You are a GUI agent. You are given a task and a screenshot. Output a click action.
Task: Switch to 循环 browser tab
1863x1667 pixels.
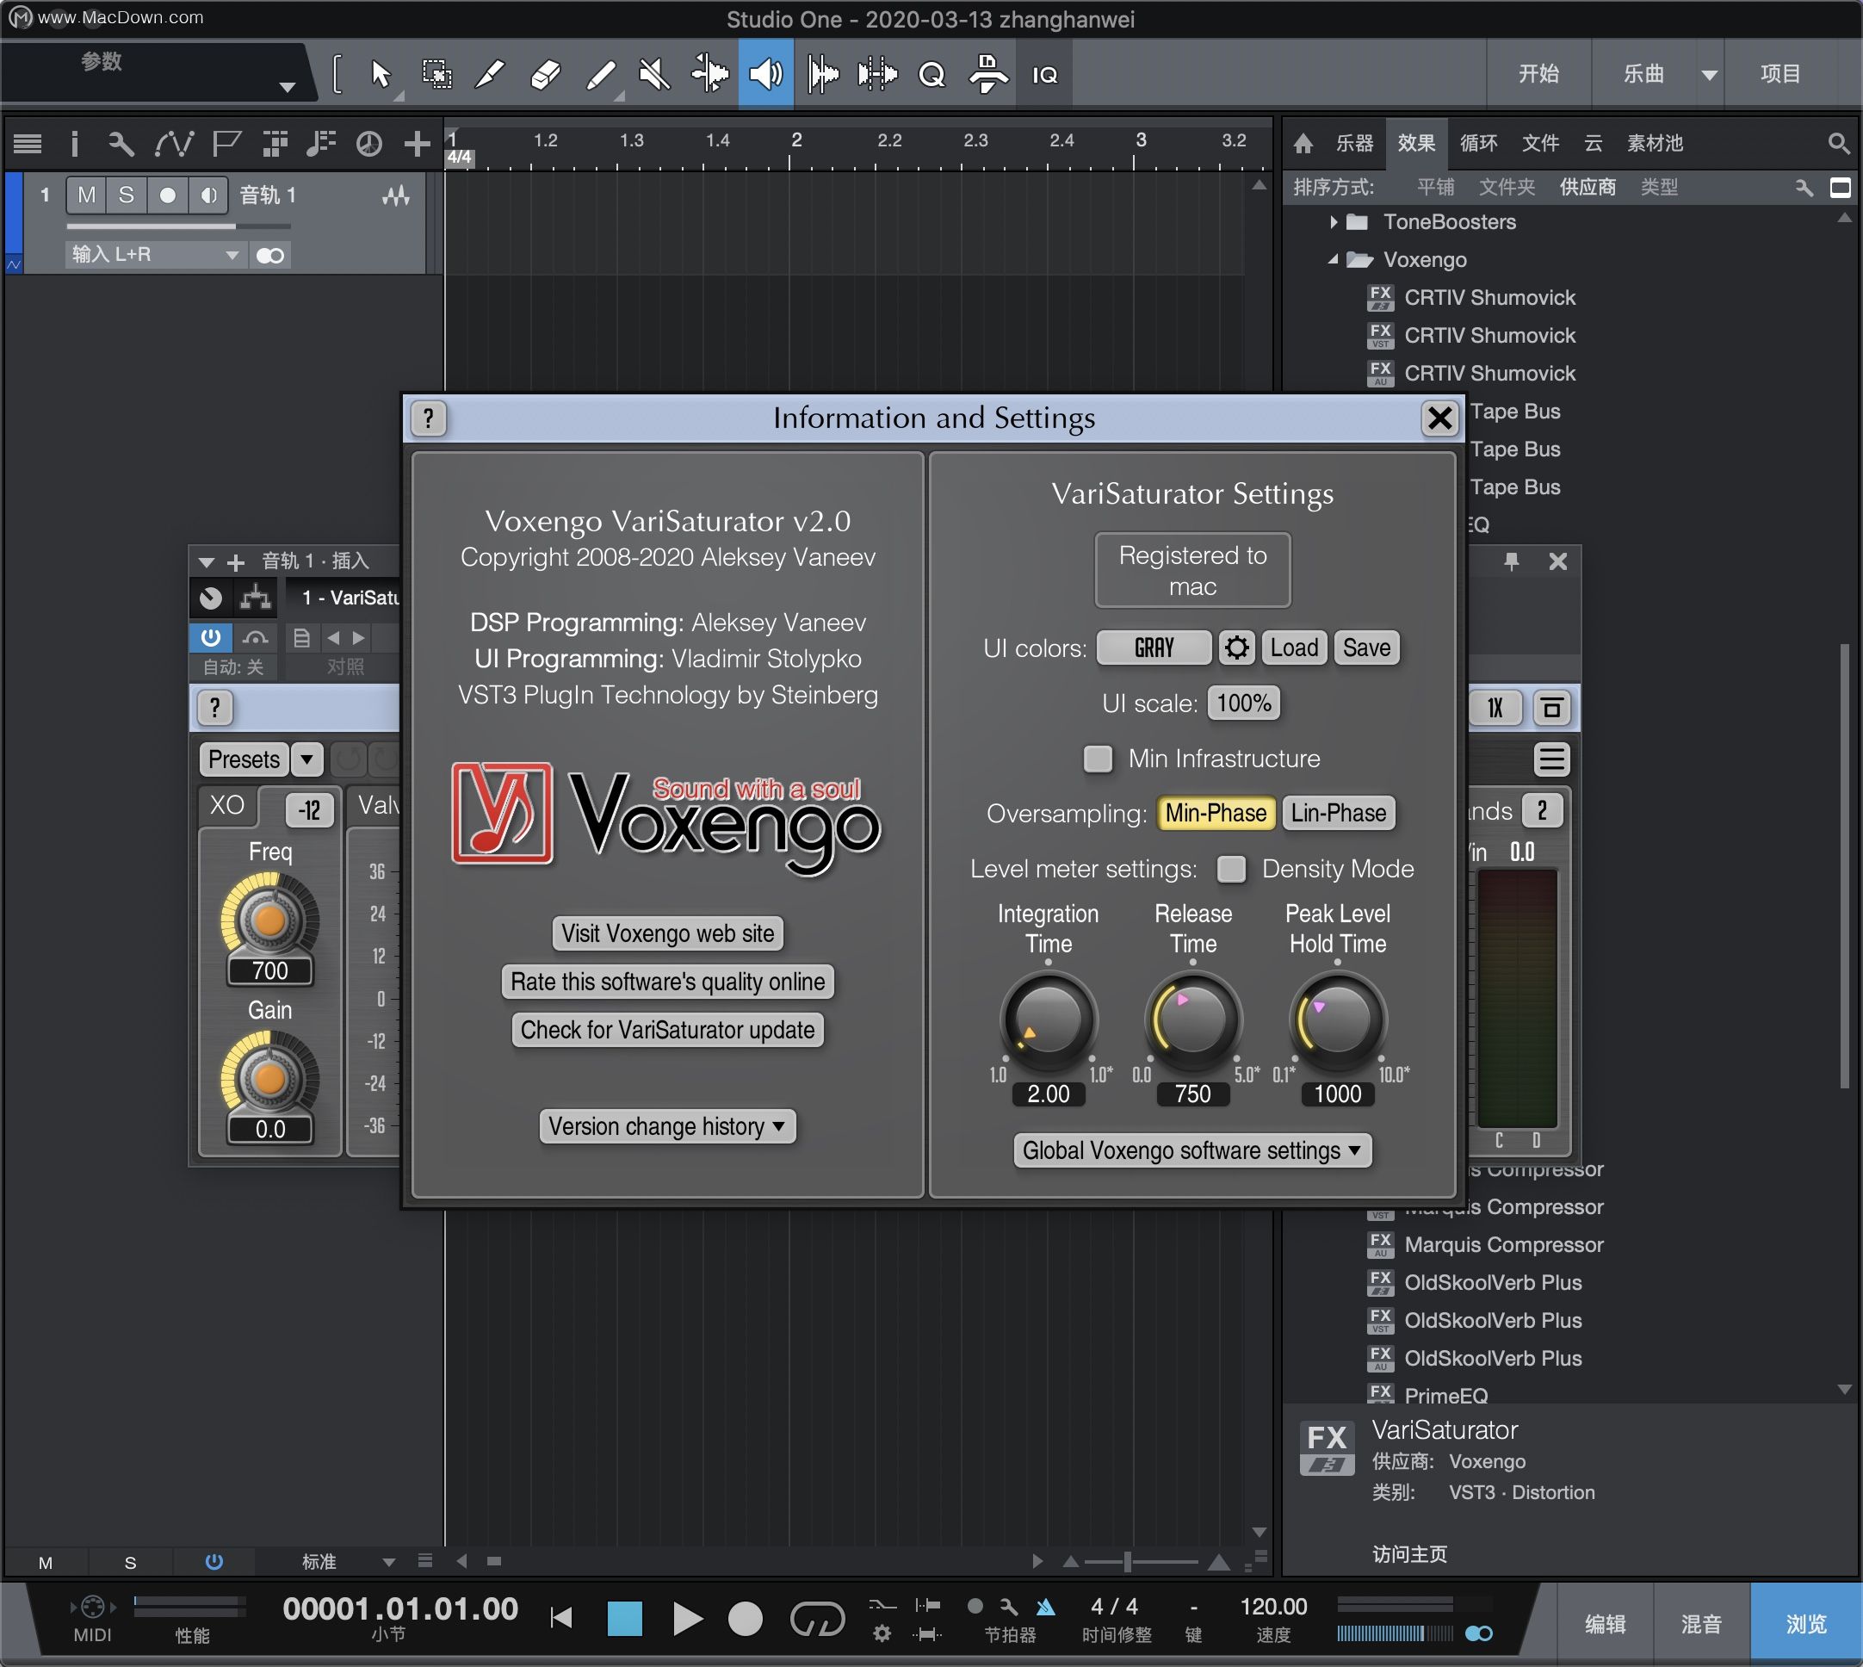1478,144
